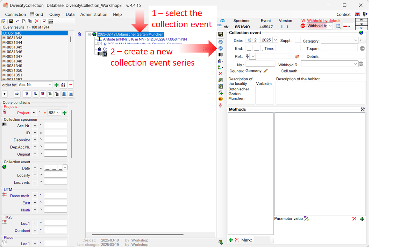Open the Administration menu
This screenshot has width=393, height=247.
coord(94,14)
